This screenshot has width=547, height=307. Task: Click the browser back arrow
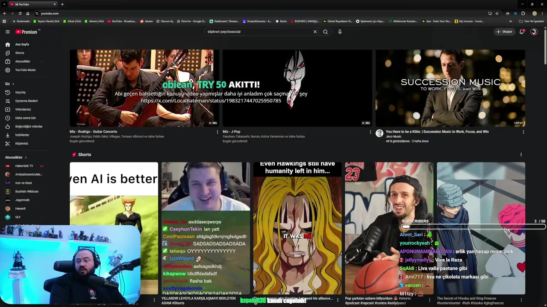4,13
